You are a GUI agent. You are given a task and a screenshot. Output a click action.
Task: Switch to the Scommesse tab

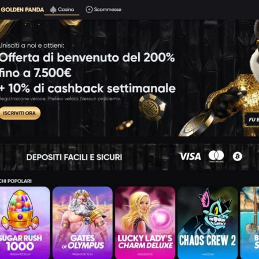click(104, 10)
